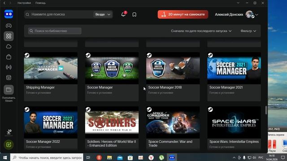
Task: Click the Shipping Manager title text
Action: pyautogui.click(x=40, y=88)
